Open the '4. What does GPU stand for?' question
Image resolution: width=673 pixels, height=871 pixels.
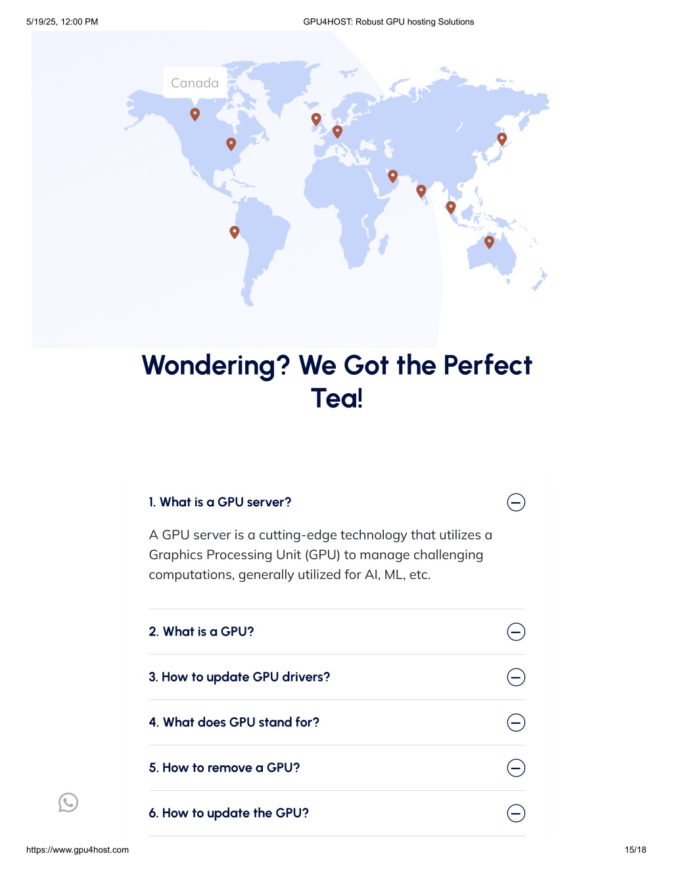pos(234,722)
